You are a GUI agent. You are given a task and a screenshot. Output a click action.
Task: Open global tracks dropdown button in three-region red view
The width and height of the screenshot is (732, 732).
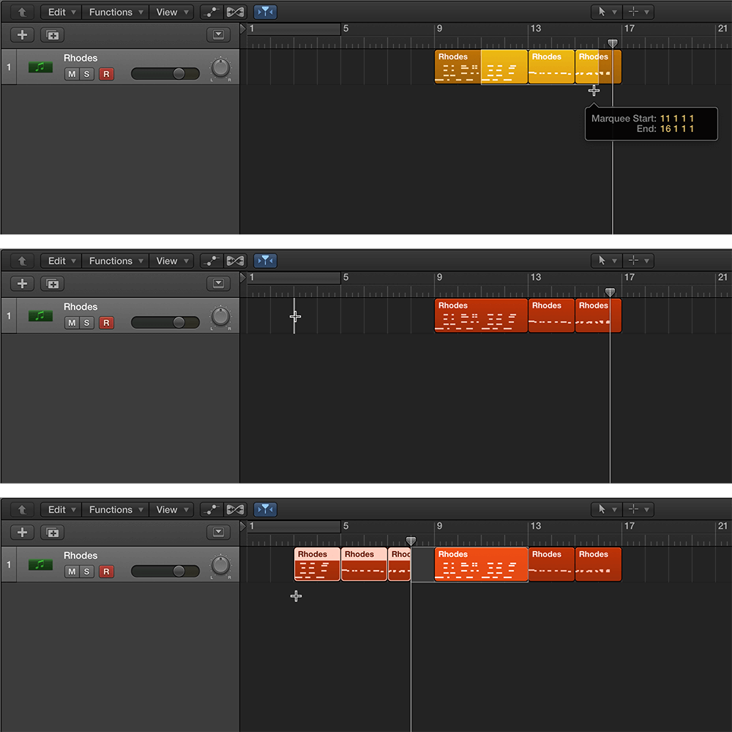(x=218, y=284)
